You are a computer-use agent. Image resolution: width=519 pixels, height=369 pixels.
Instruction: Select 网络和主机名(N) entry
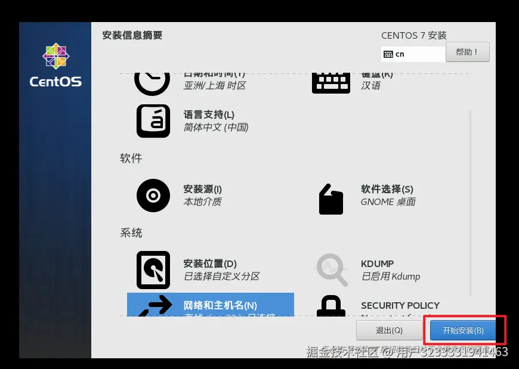(211, 305)
